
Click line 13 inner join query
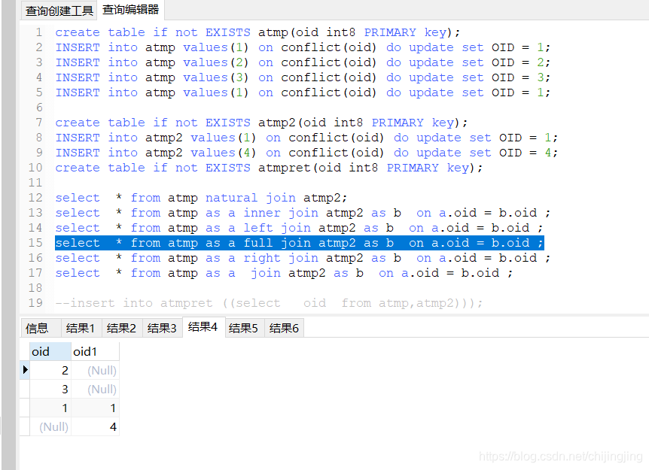[303, 213]
